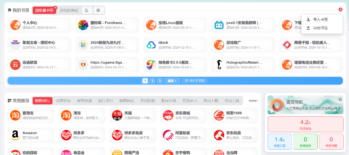Image resolution: width=349 pixels, height=155 pixels.
Task: Open the 图标库 FontAwesome bookmark icon
Action: (x=83, y=25)
